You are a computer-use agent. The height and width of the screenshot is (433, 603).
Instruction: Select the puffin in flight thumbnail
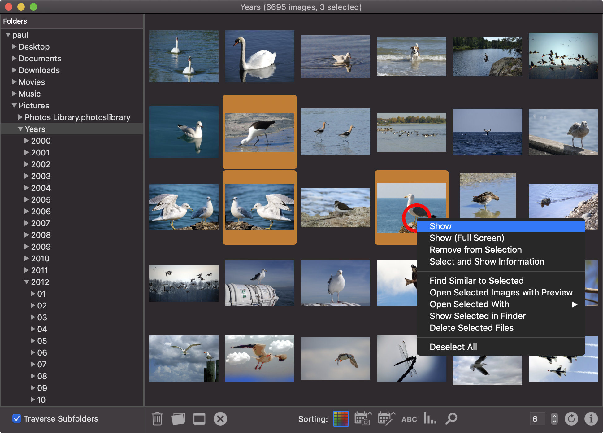click(336, 358)
